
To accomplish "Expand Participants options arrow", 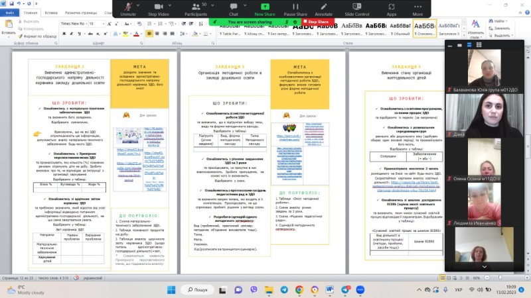I will point(212,5).
